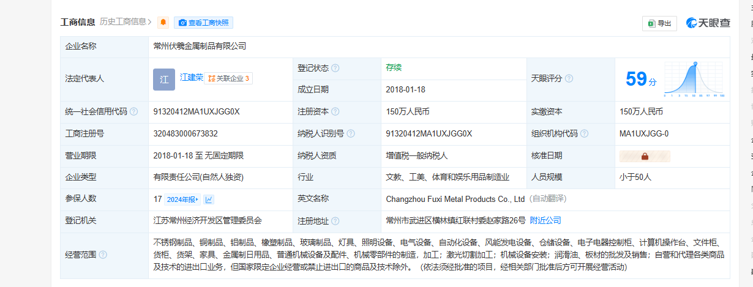Open 历史工商信息 link

tap(125, 22)
